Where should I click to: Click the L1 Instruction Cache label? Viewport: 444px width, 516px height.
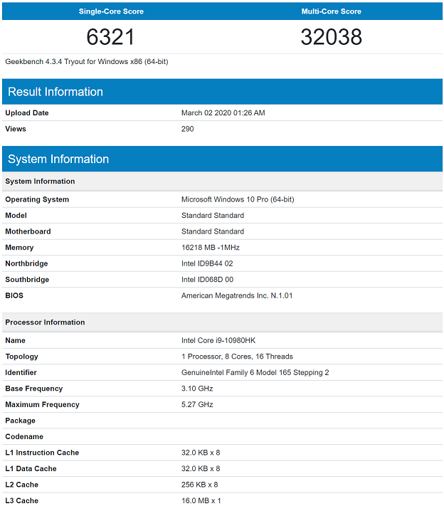pos(42,453)
